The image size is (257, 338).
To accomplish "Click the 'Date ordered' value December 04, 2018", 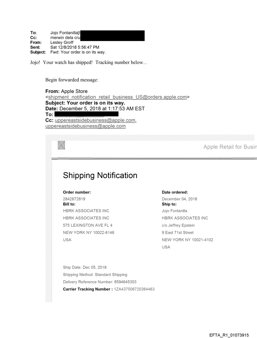I will pyautogui.click(x=179, y=199).
